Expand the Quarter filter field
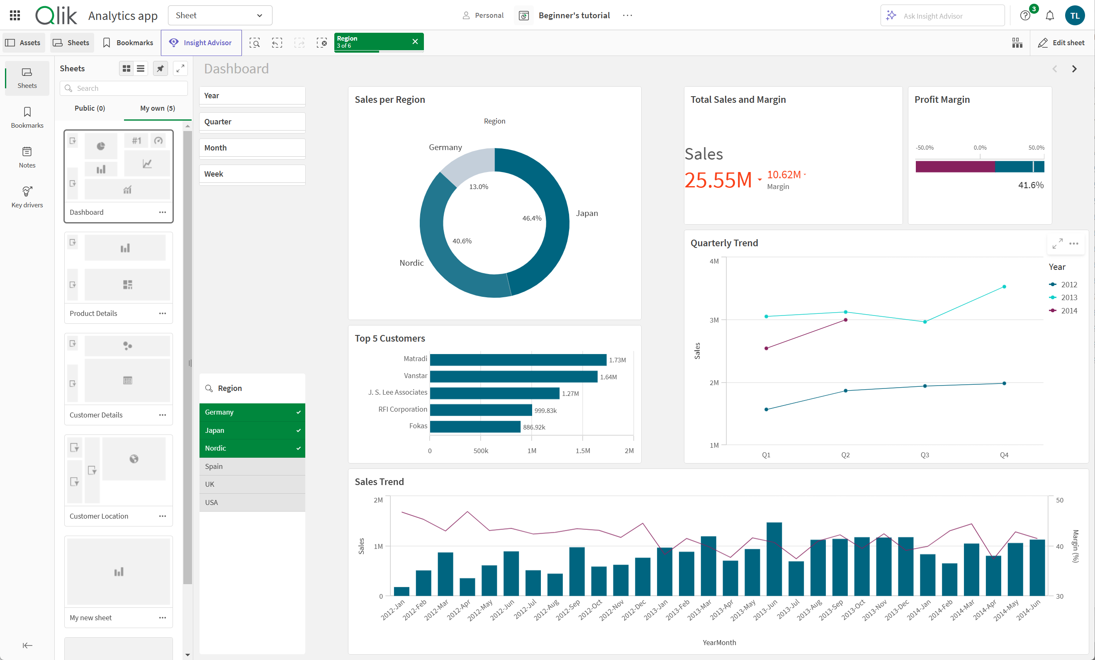This screenshot has height=660, width=1095. (252, 122)
